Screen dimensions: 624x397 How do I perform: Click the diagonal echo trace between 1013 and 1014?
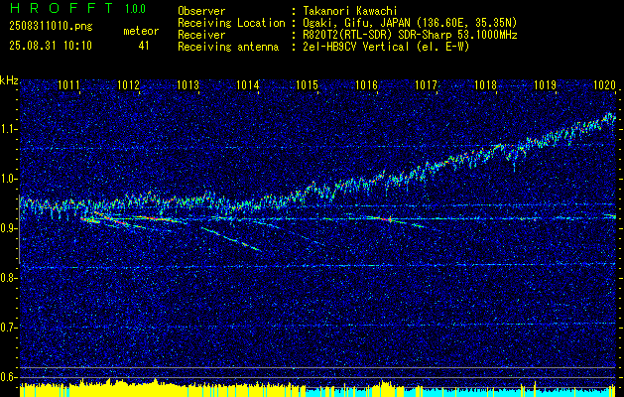(231, 239)
